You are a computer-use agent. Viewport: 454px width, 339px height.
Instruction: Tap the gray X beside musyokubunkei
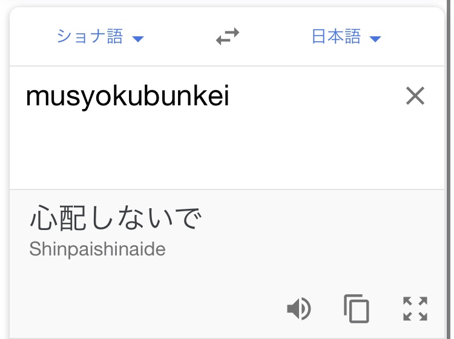point(415,96)
